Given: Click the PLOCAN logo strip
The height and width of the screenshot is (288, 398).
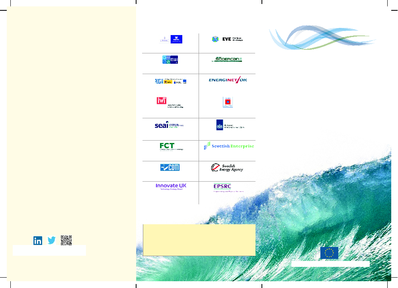Looking at the screenshot, I should [171, 81].
